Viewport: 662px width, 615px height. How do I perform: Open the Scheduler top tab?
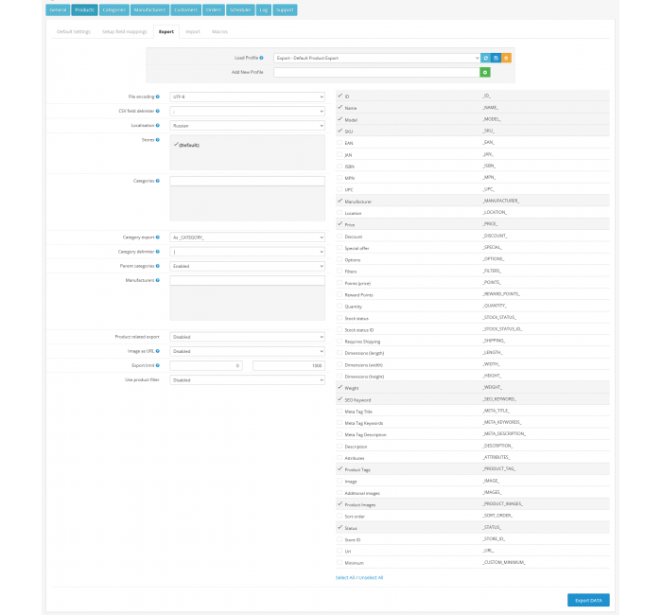[x=240, y=9]
